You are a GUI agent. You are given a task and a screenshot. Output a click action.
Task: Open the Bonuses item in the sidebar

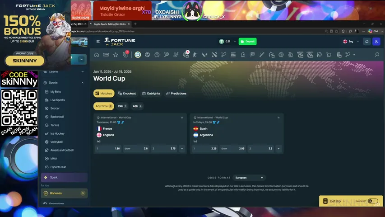[x=64, y=193]
